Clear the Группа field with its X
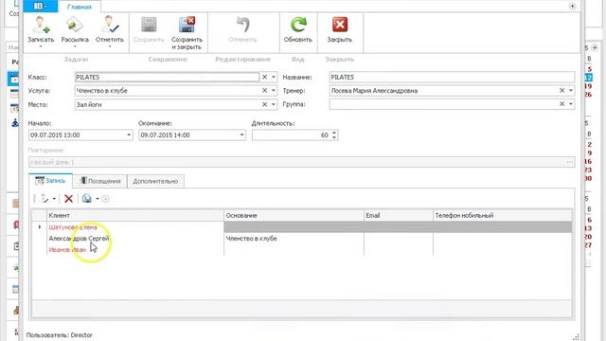Image resolution: width=606 pixels, height=341 pixels. tap(561, 104)
